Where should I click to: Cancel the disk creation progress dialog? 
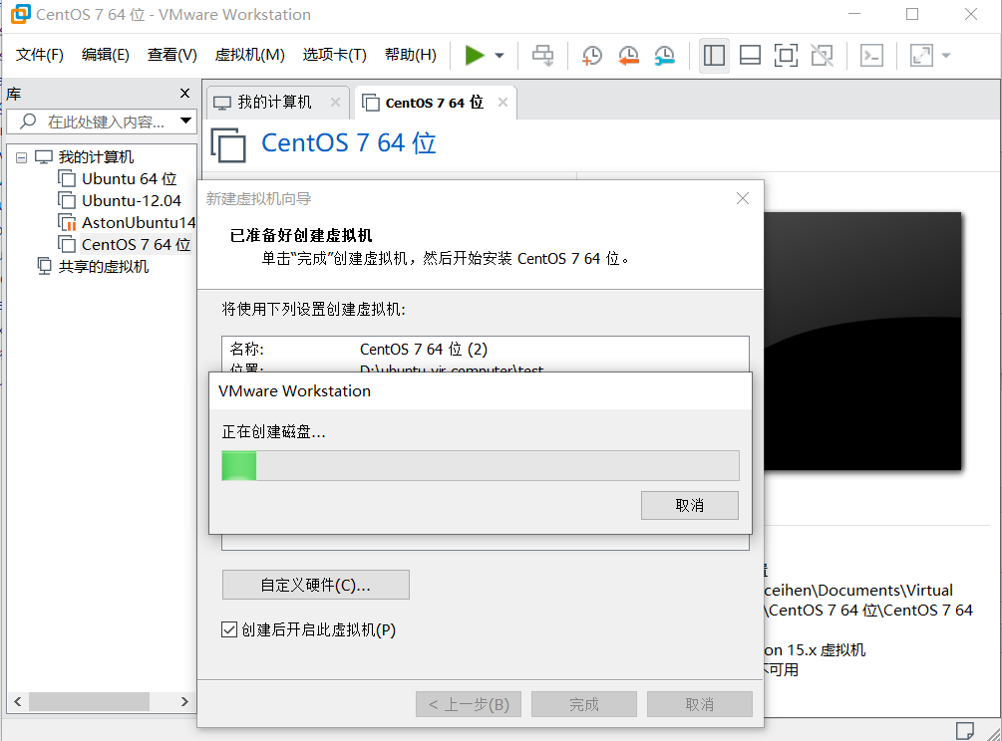[690, 506]
